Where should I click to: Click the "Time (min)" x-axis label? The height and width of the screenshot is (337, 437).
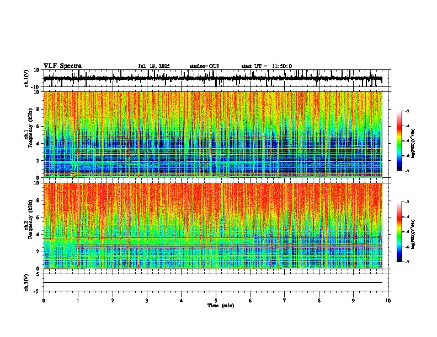[221, 306]
